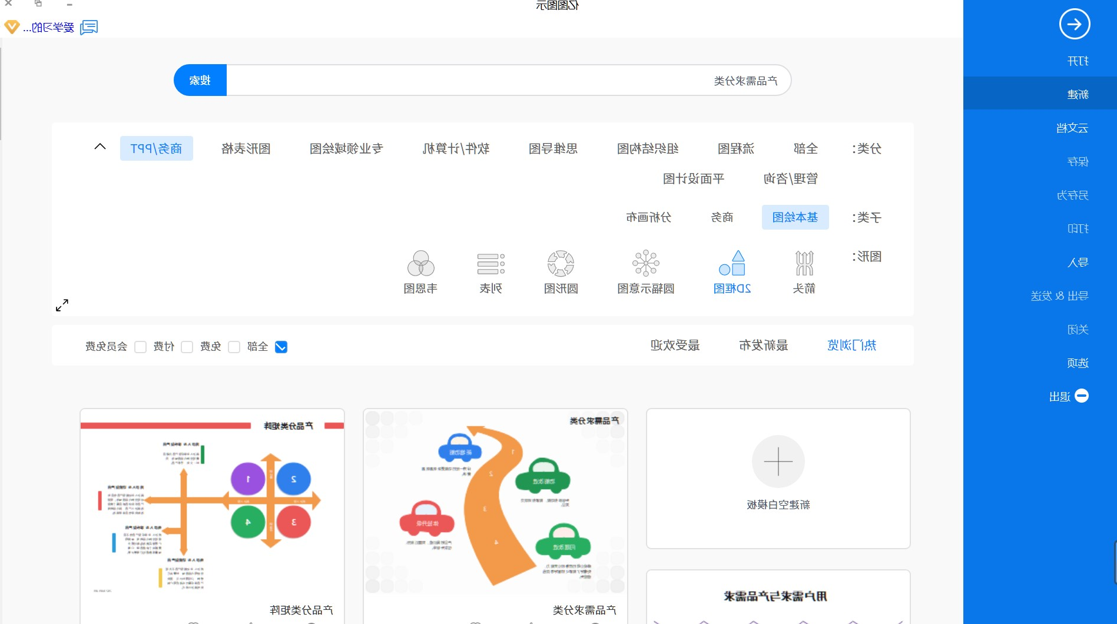Click the plus icon for blank template
Image resolution: width=1117 pixels, height=624 pixels.
coord(778,462)
